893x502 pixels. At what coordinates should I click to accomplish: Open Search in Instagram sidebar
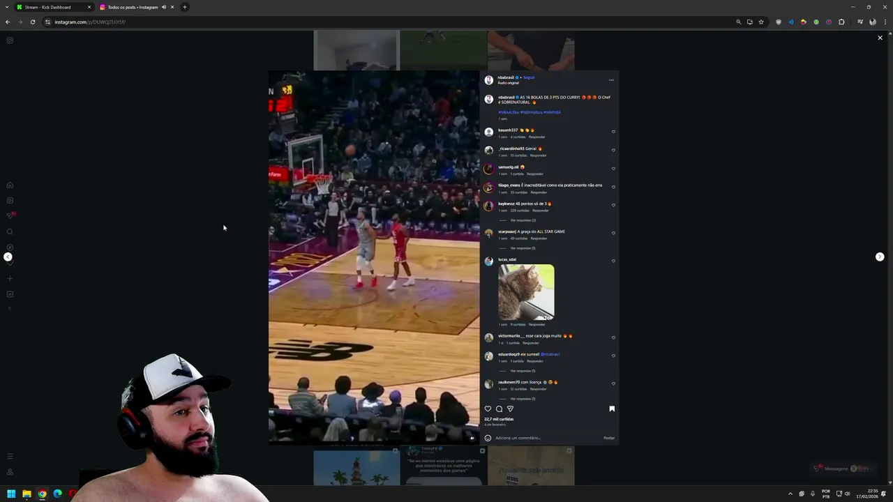coord(10,231)
